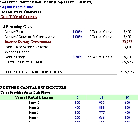The image size is (138, 122).
Task: Click the Interest During Construction label
Action: [x=28, y=42]
